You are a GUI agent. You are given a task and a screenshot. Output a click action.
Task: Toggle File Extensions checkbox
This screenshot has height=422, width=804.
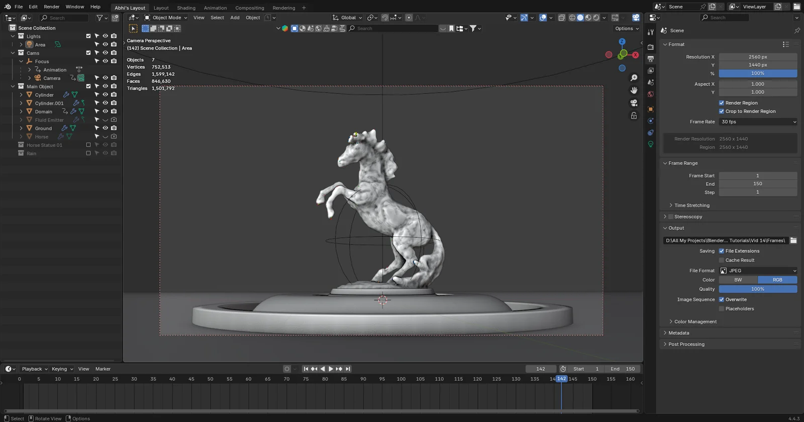click(722, 251)
